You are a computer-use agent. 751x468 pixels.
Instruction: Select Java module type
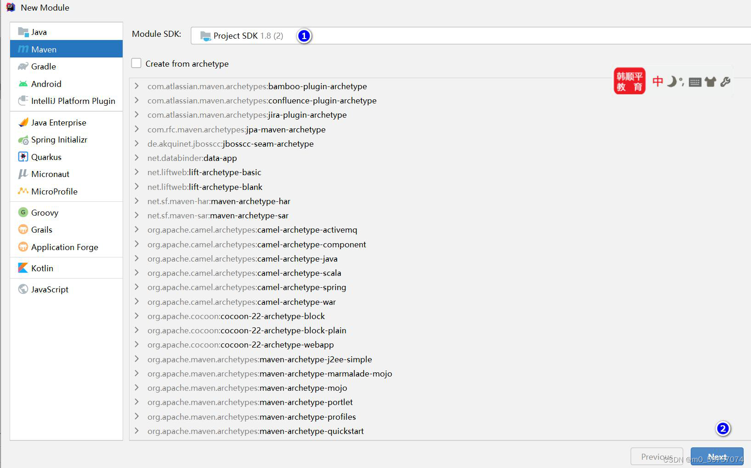click(x=66, y=32)
